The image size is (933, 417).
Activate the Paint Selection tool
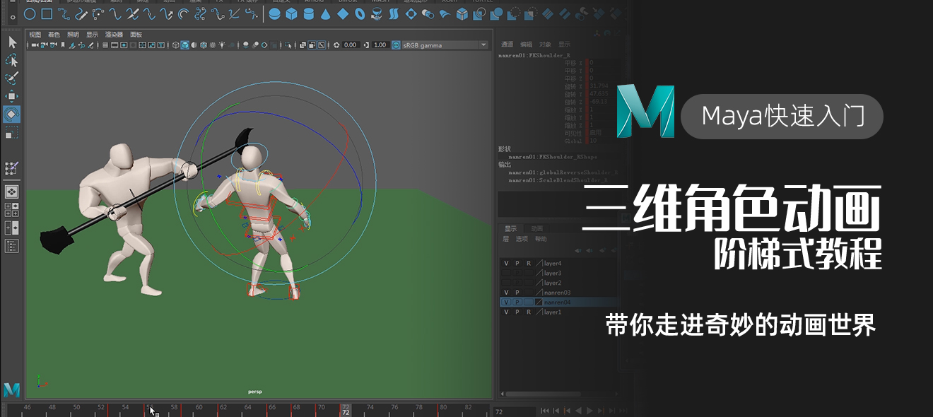(x=12, y=78)
